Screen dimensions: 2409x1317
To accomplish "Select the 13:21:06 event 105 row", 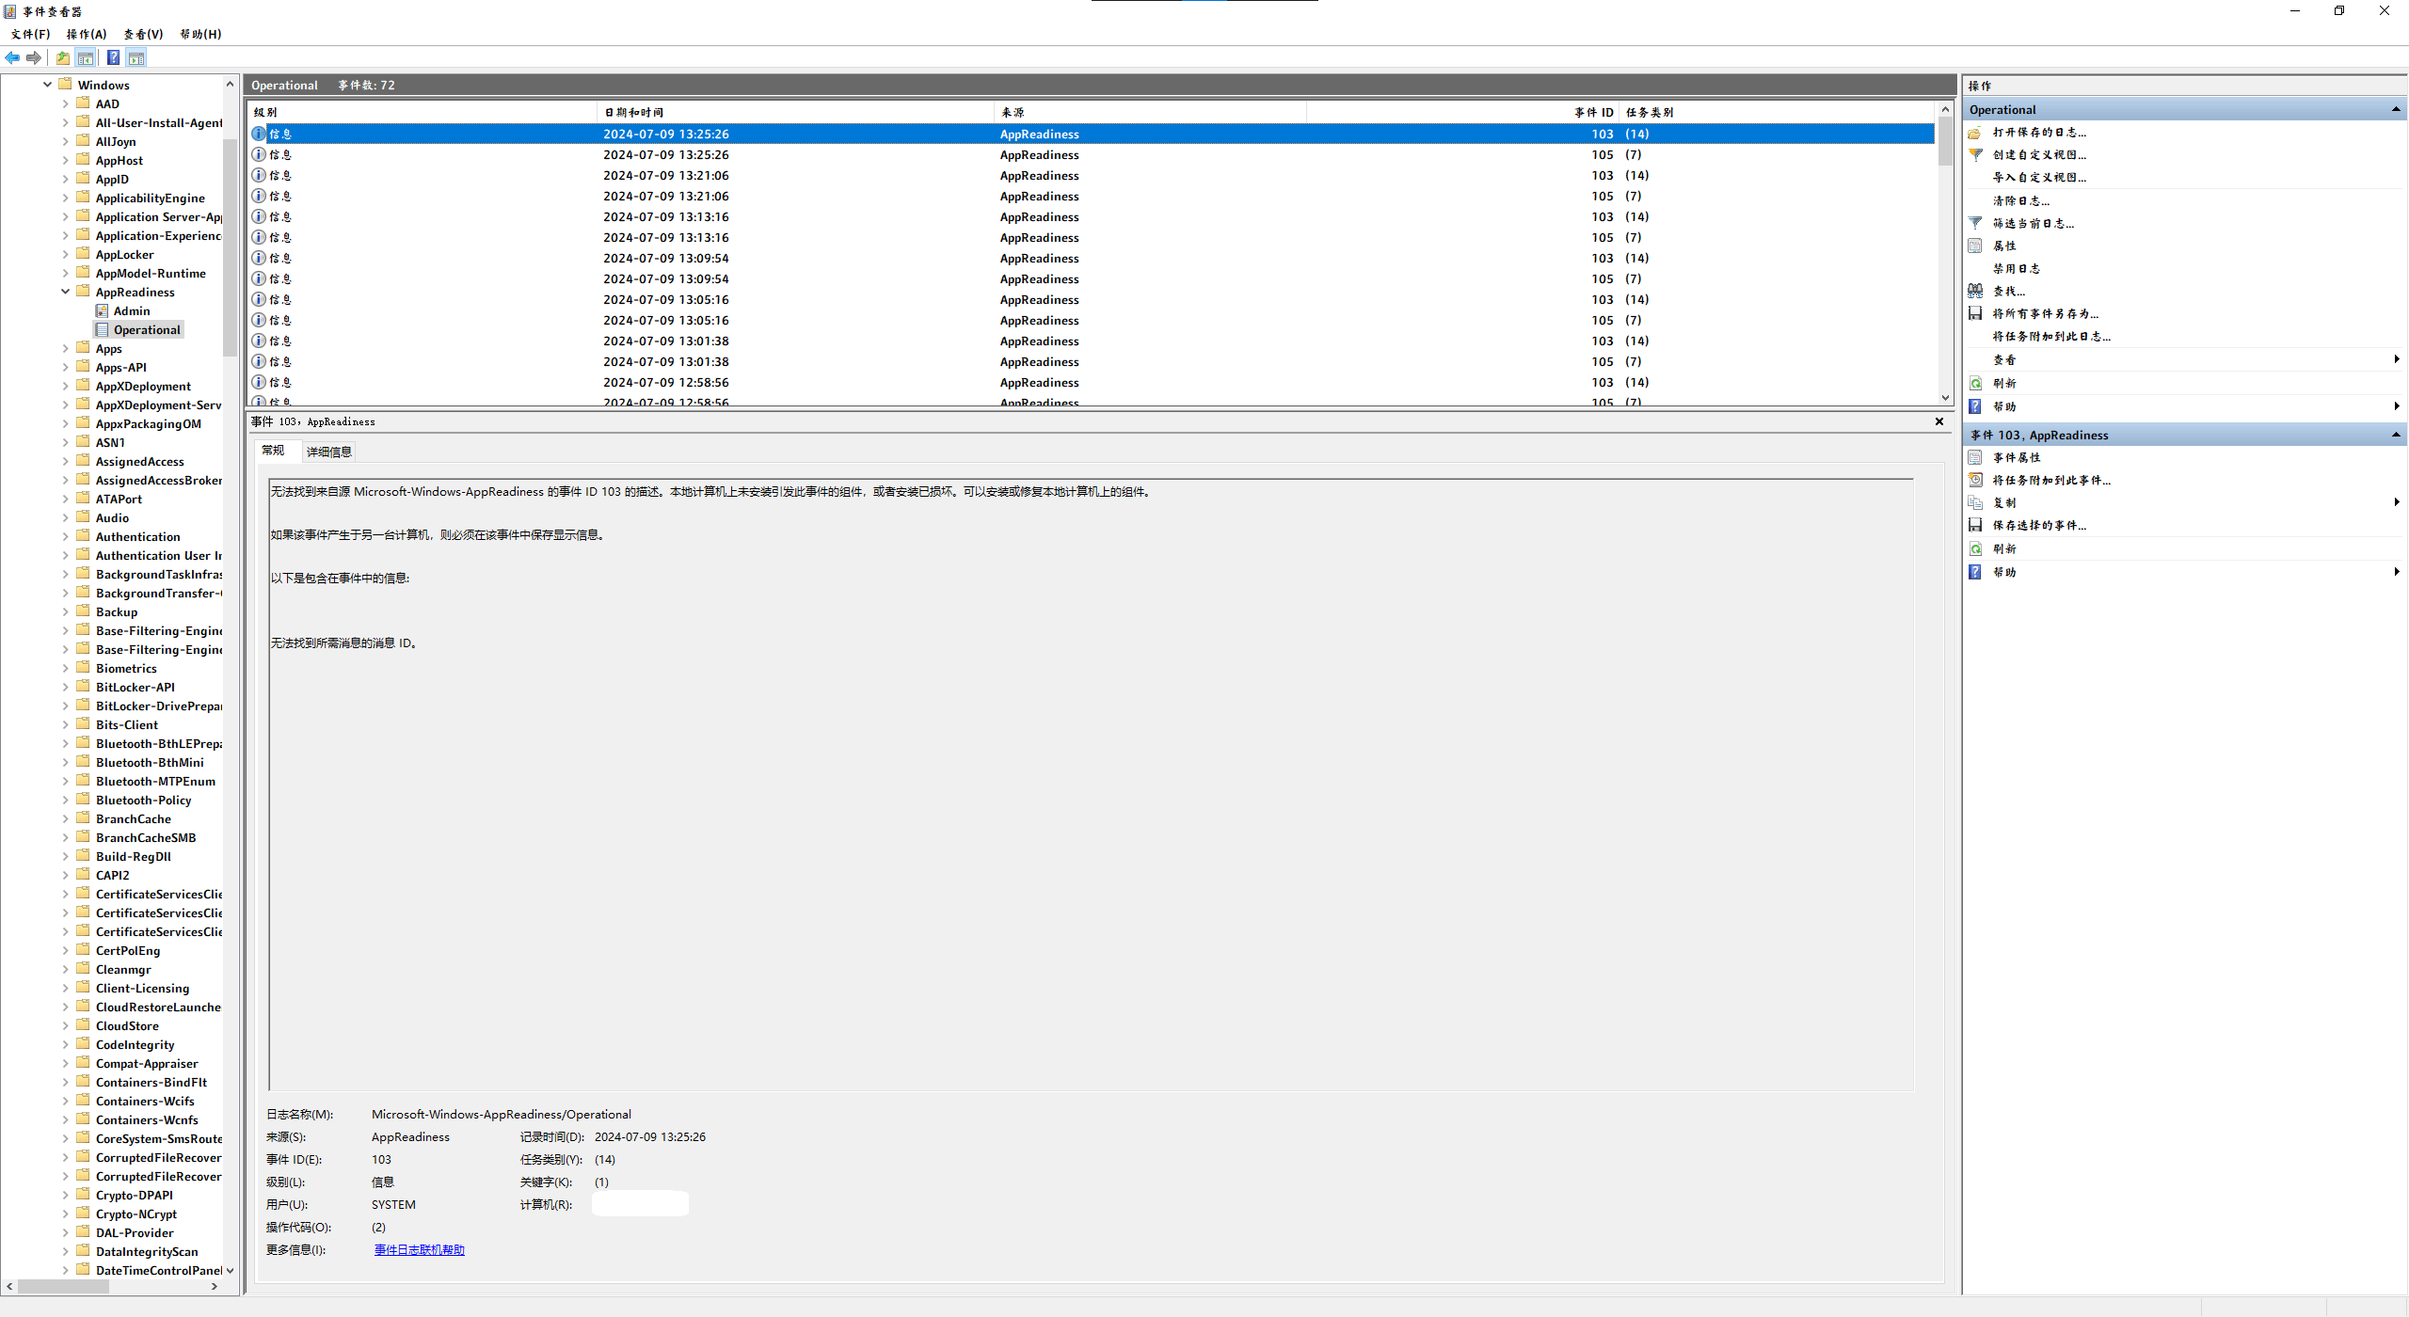I will click(x=665, y=197).
